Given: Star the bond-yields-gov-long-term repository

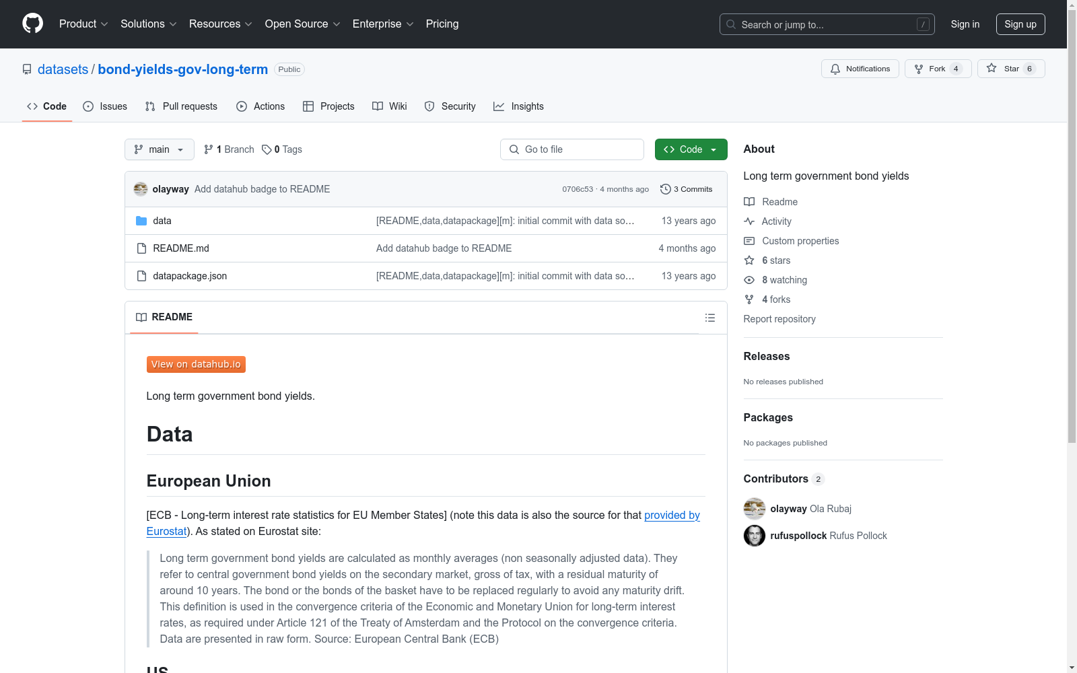Looking at the screenshot, I should click(1011, 69).
